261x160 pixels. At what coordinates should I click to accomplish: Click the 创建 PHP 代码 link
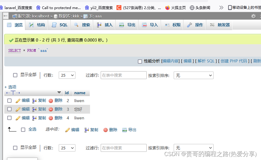(x=234, y=61)
